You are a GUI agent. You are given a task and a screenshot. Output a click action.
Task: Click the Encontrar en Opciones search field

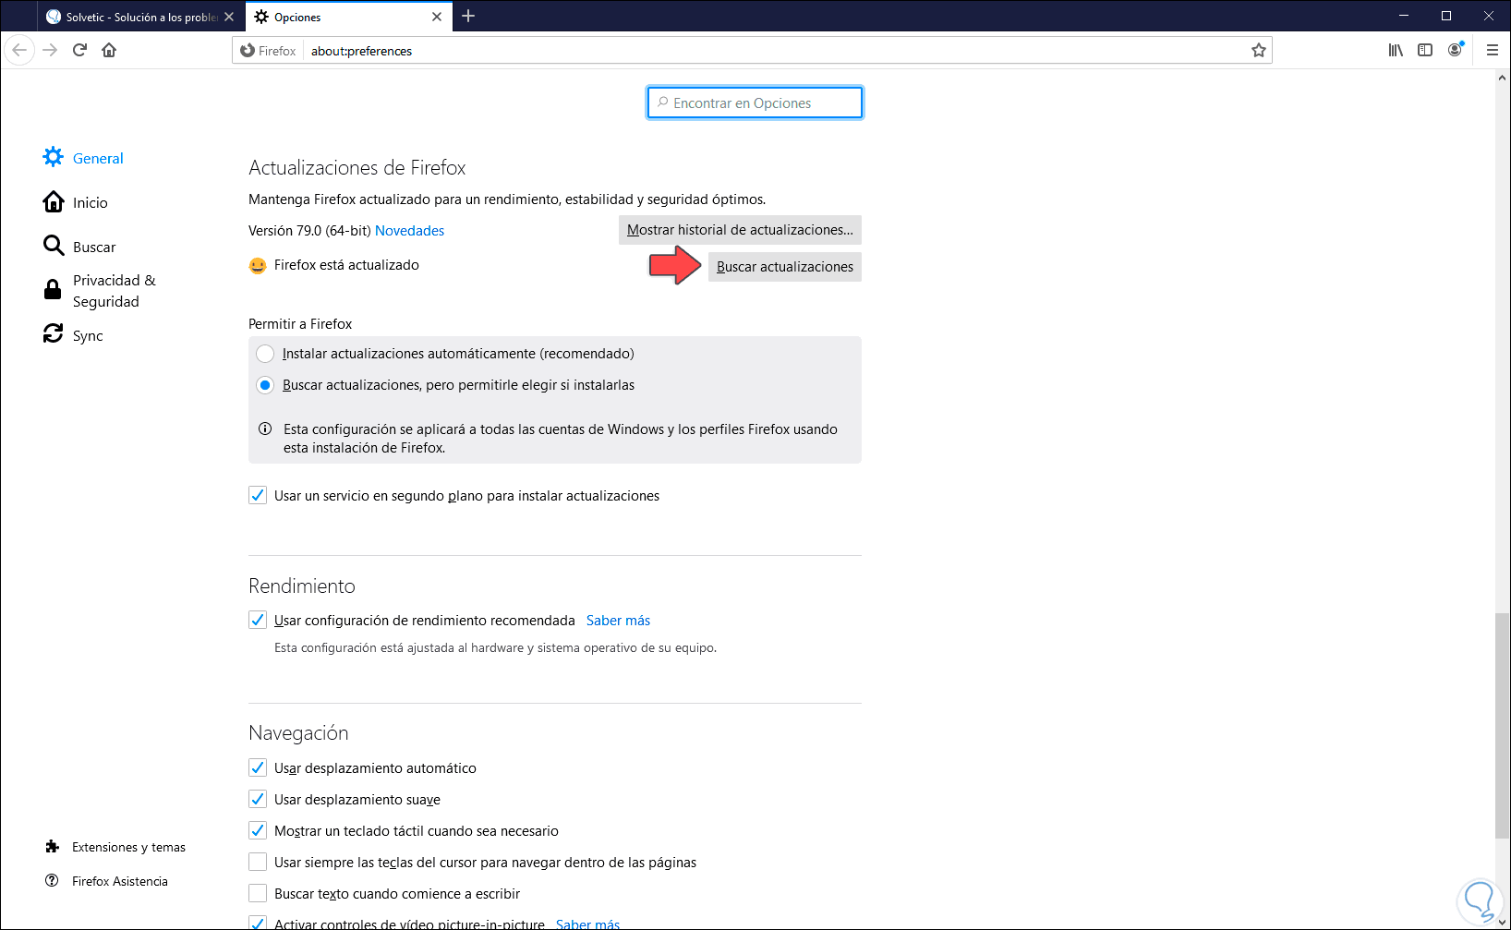tap(755, 103)
